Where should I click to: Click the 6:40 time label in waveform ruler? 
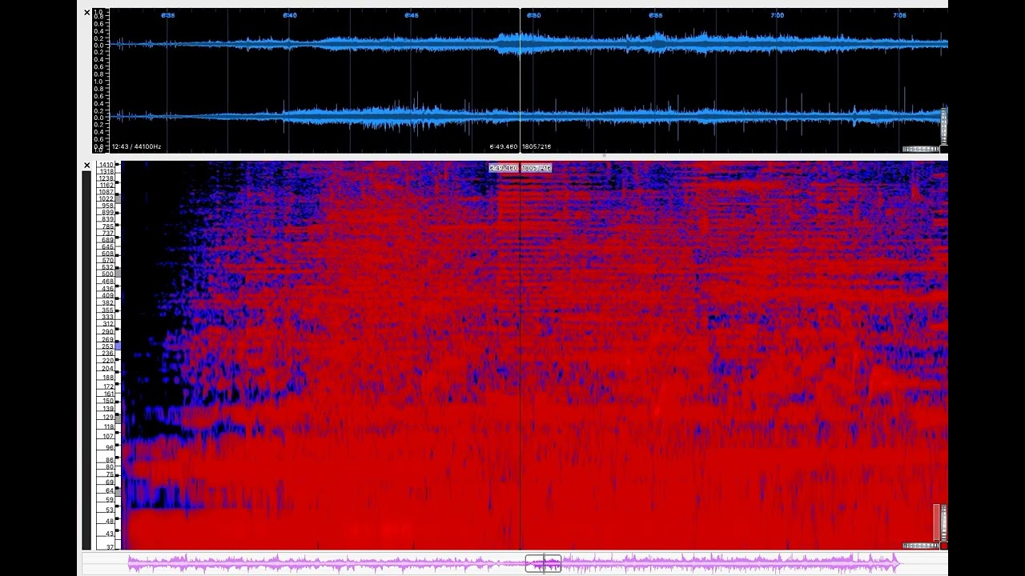pos(290,15)
